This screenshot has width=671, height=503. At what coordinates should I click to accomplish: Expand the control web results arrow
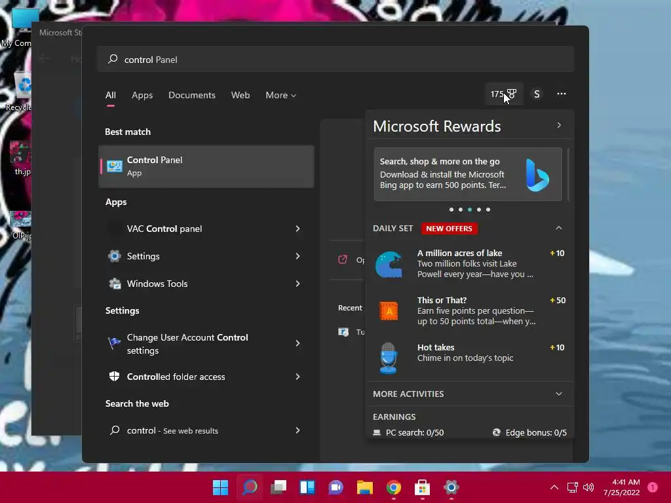(298, 430)
